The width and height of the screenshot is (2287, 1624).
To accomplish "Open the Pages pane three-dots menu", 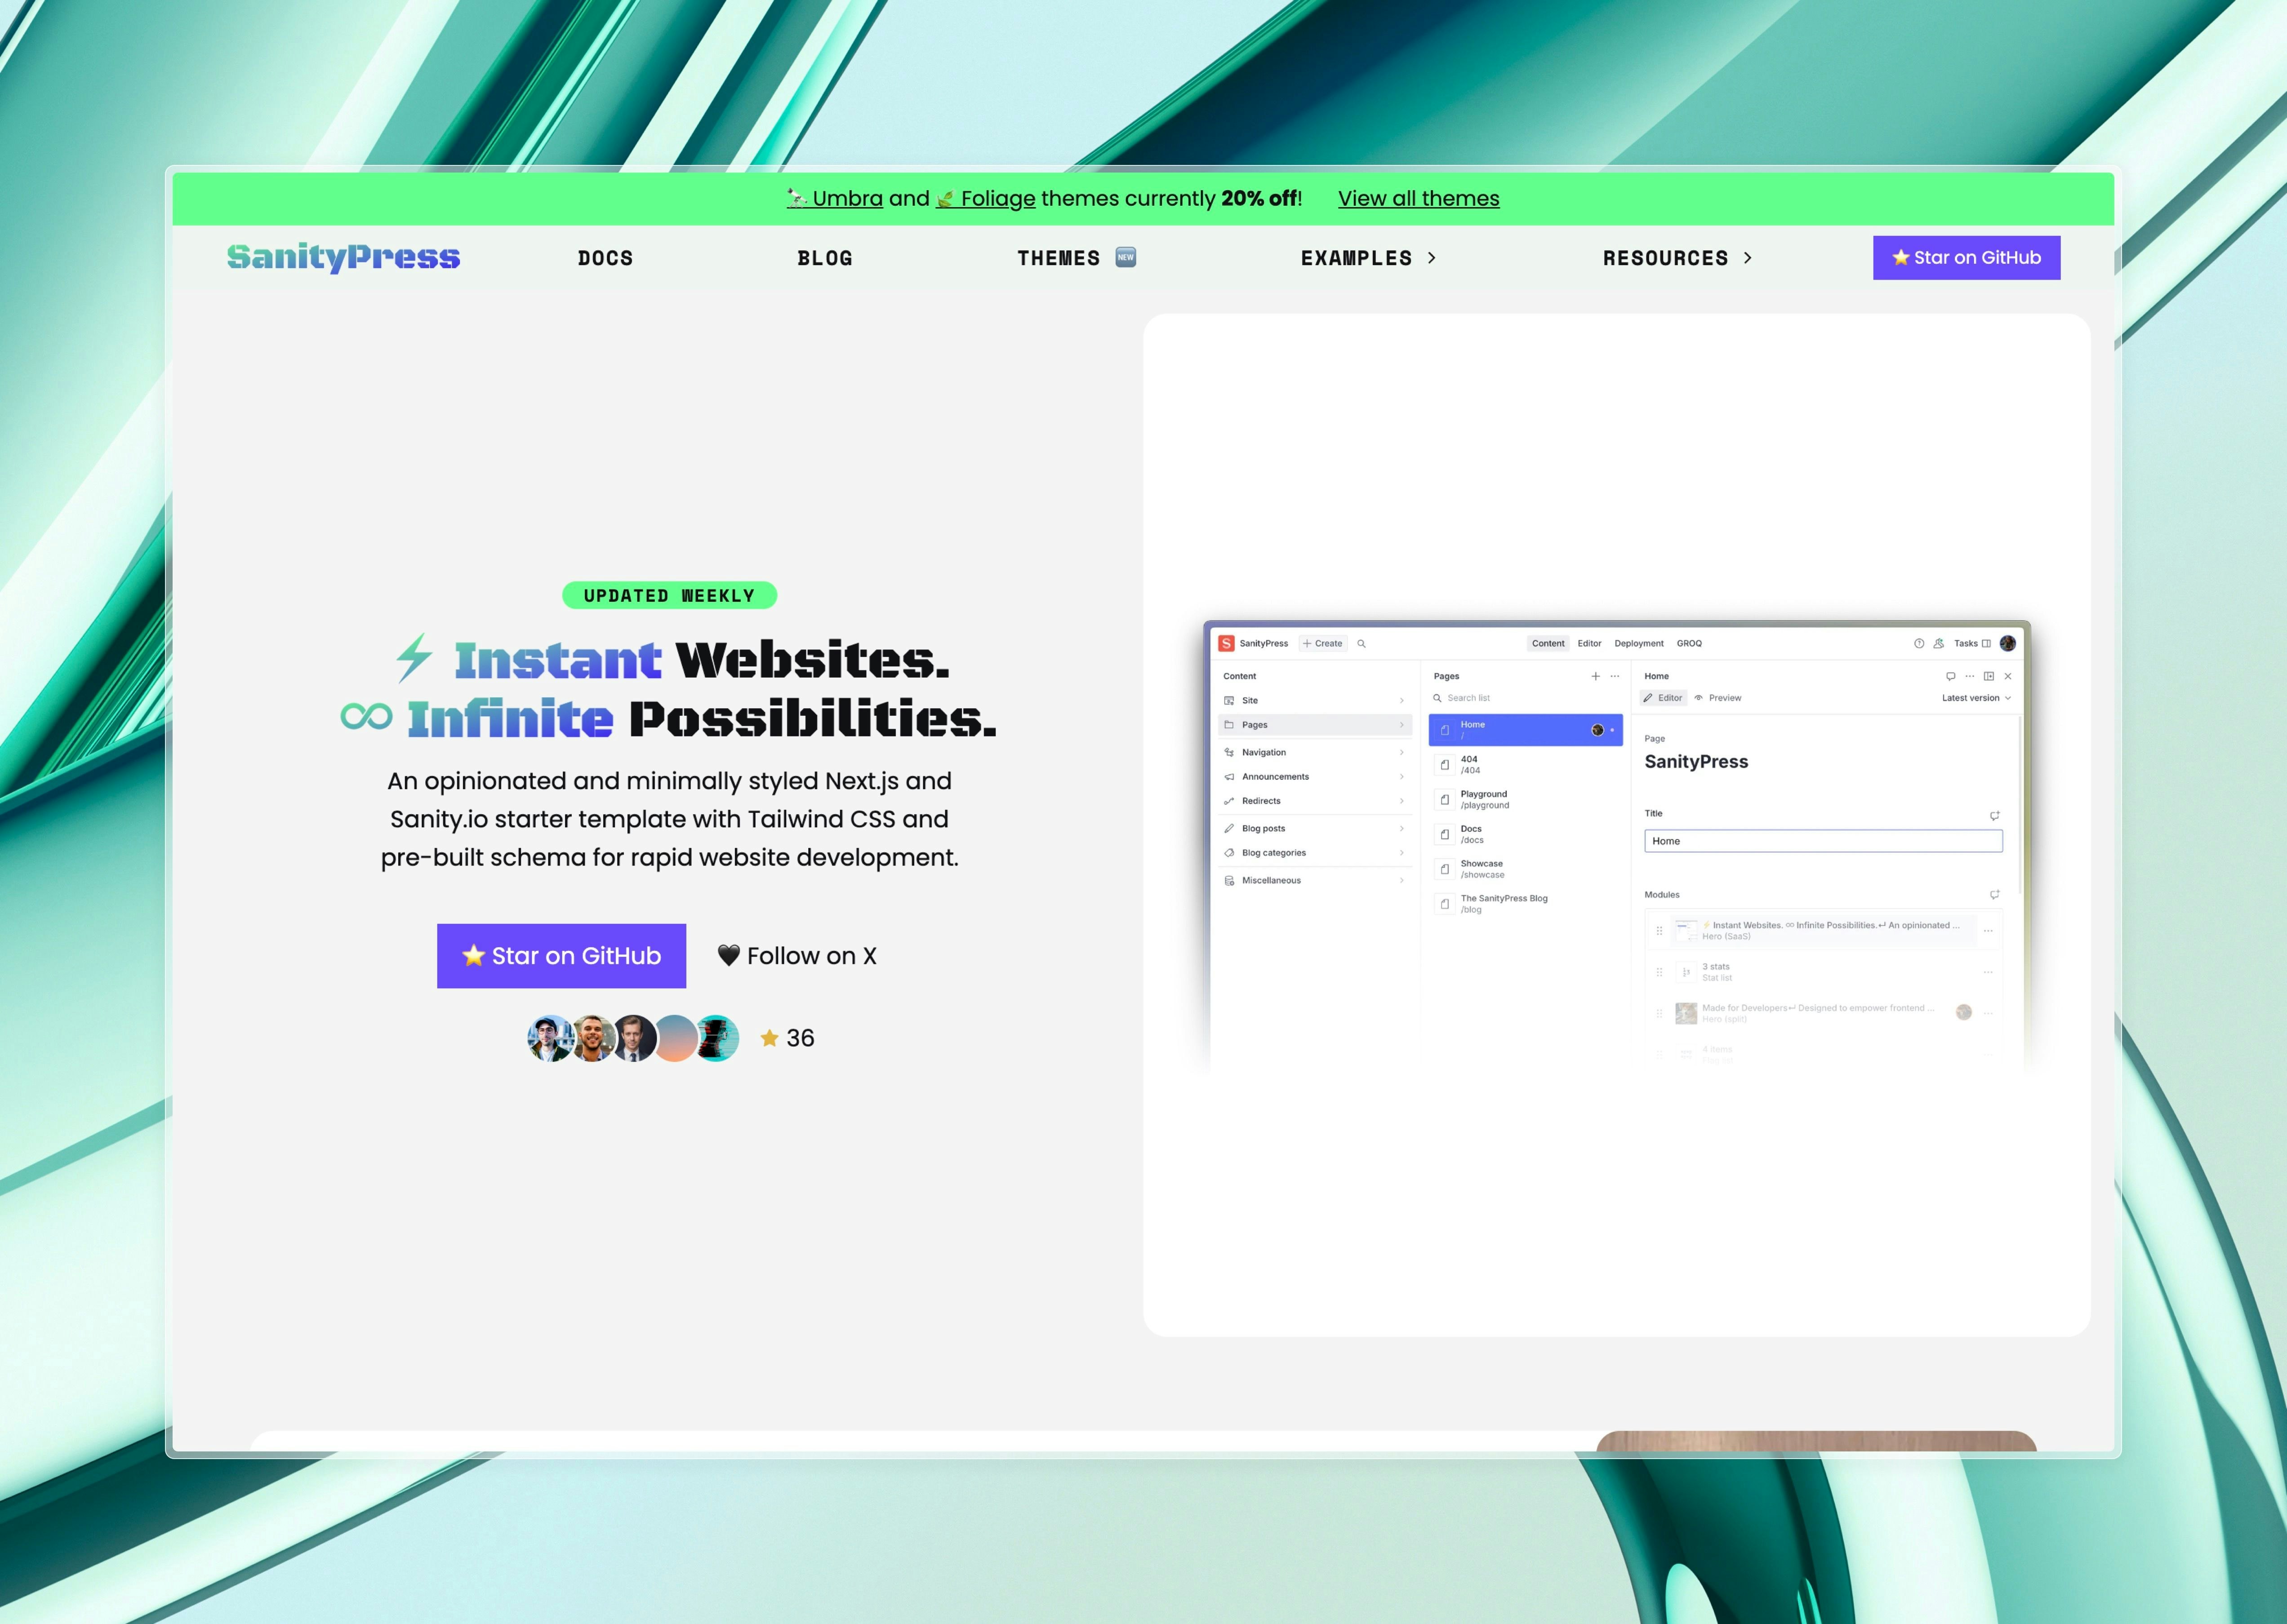I will pos(1614,676).
